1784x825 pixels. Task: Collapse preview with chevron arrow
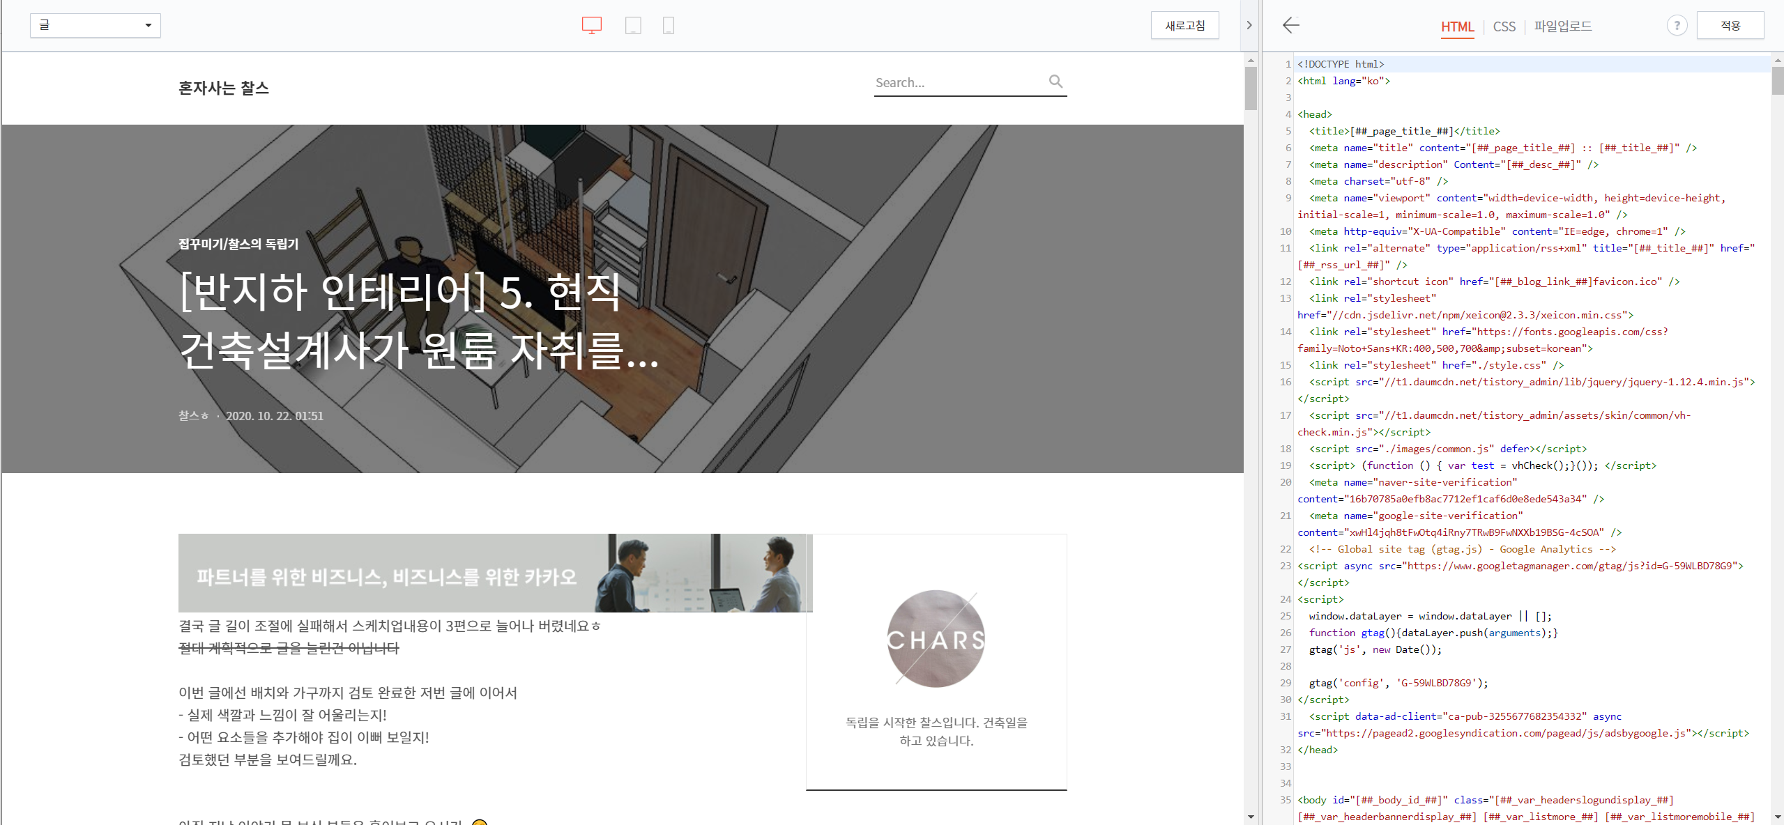click(x=1249, y=26)
